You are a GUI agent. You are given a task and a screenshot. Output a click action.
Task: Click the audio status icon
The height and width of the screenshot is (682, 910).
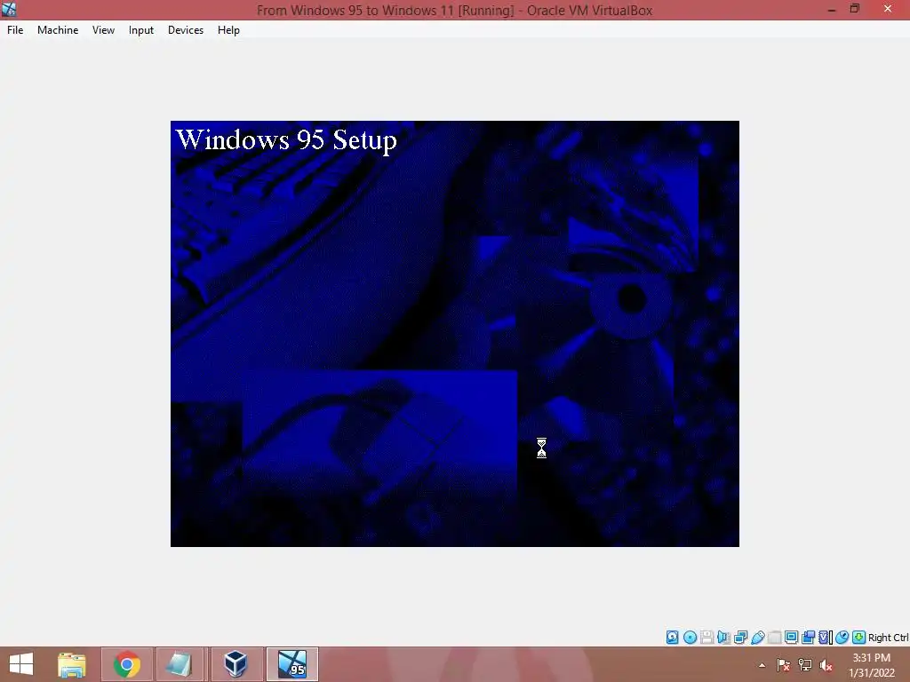pyautogui.click(x=723, y=638)
